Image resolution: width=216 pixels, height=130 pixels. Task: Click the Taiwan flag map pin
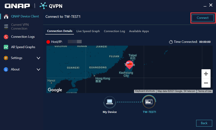(x=129, y=65)
